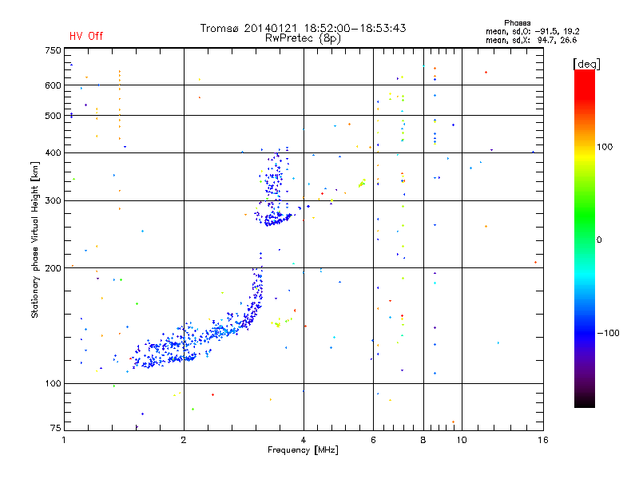Select the mean, sd,X: 94.7, 26.6 line
Image resolution: width=639 pixels, height=479 pixels.
(531, 40)
